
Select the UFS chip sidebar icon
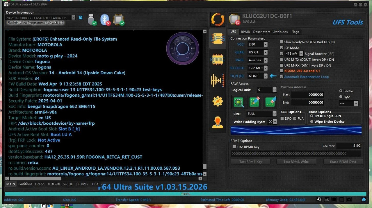coord(218,39)
